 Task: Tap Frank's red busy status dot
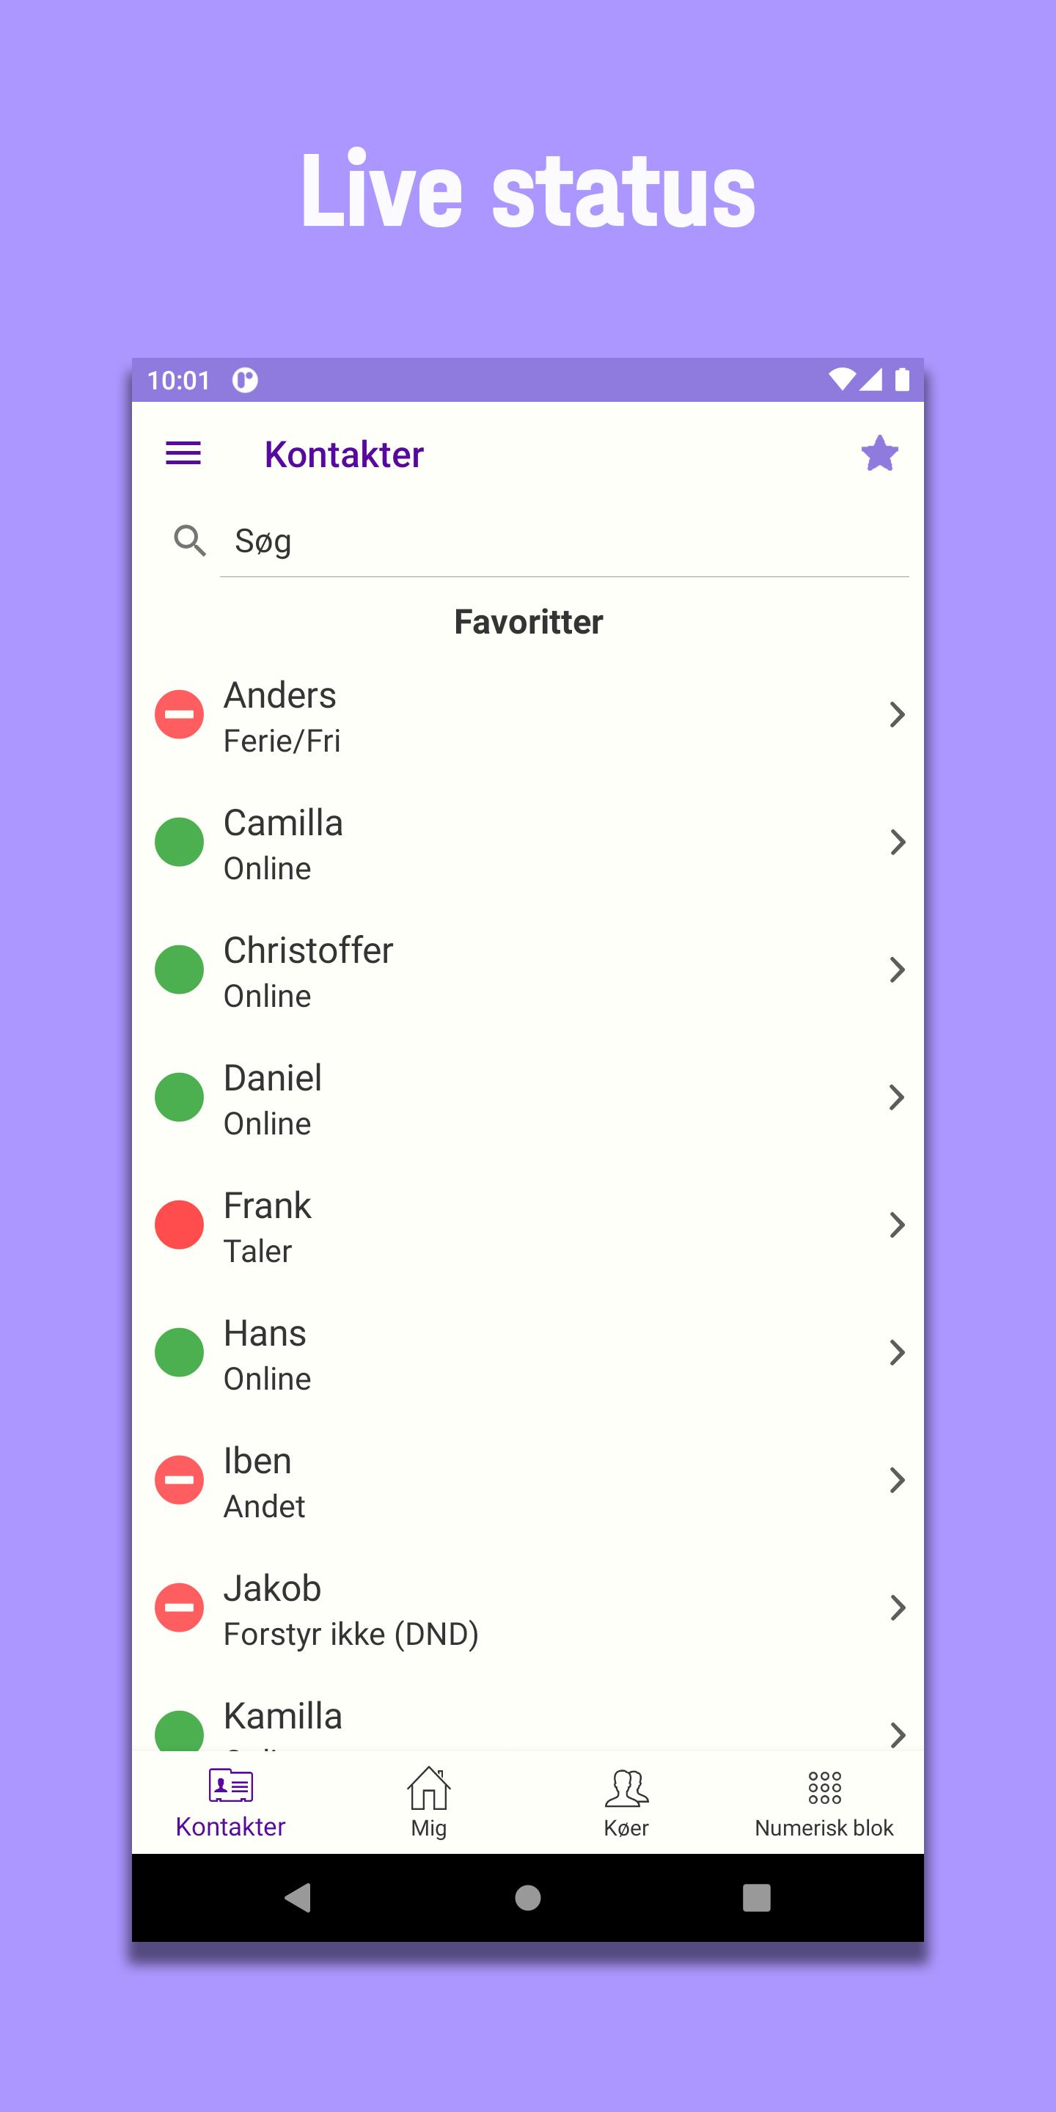pos(180,1225)
